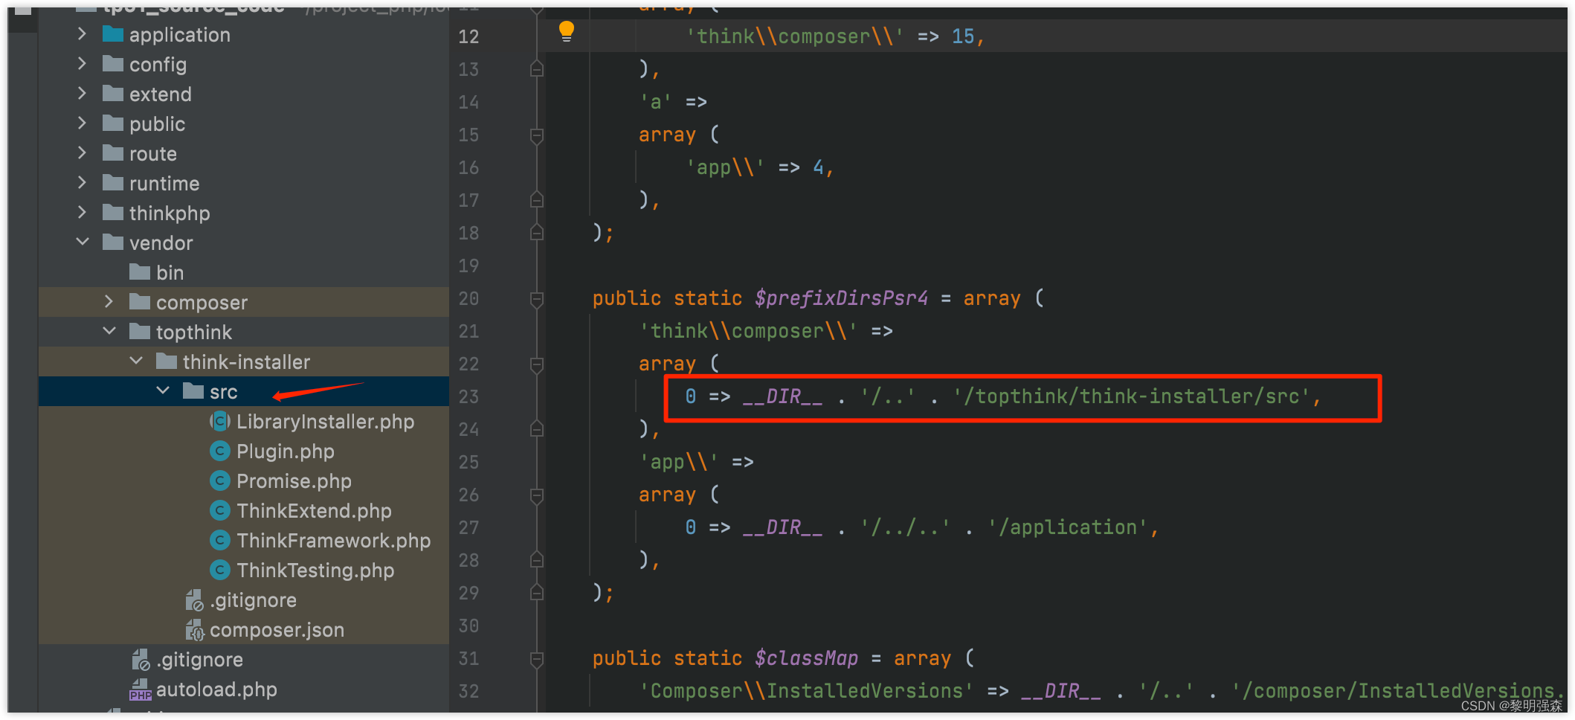Open LibraryInstaller.php in tree
This screenshot has width=1575, height=720.
[325, 422]
